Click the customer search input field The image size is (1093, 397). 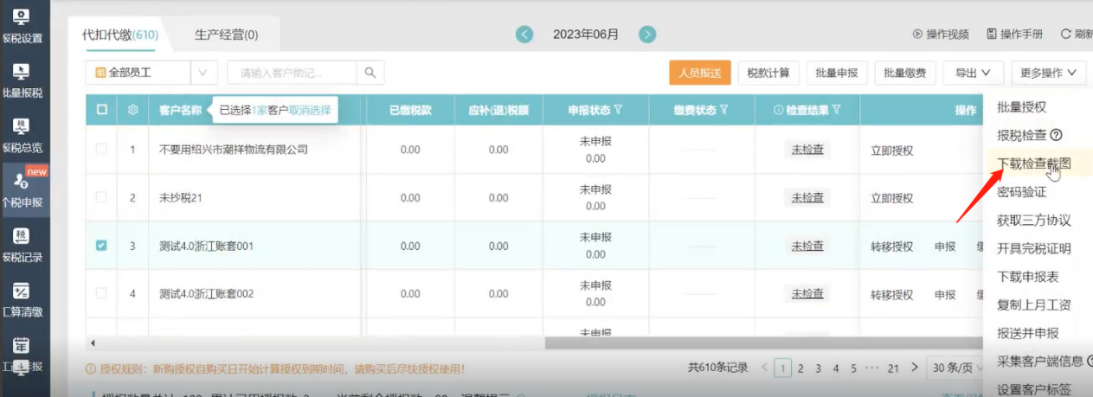292,73
